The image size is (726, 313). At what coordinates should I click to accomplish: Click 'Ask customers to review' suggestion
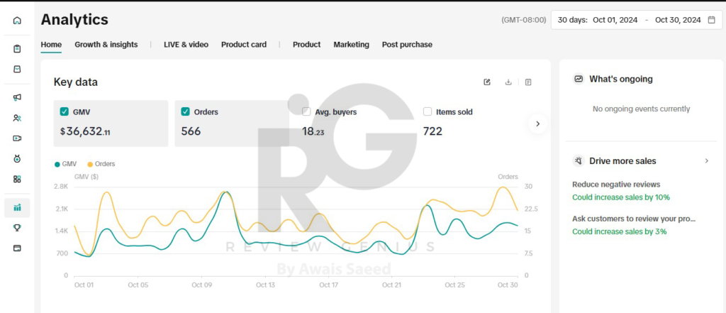(634, 219)
